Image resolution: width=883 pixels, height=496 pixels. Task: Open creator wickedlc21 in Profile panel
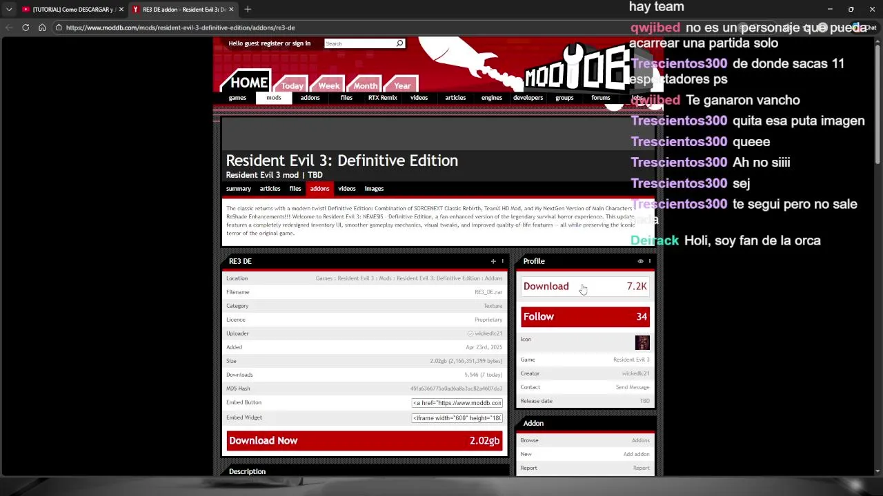[x=635, y=373]
